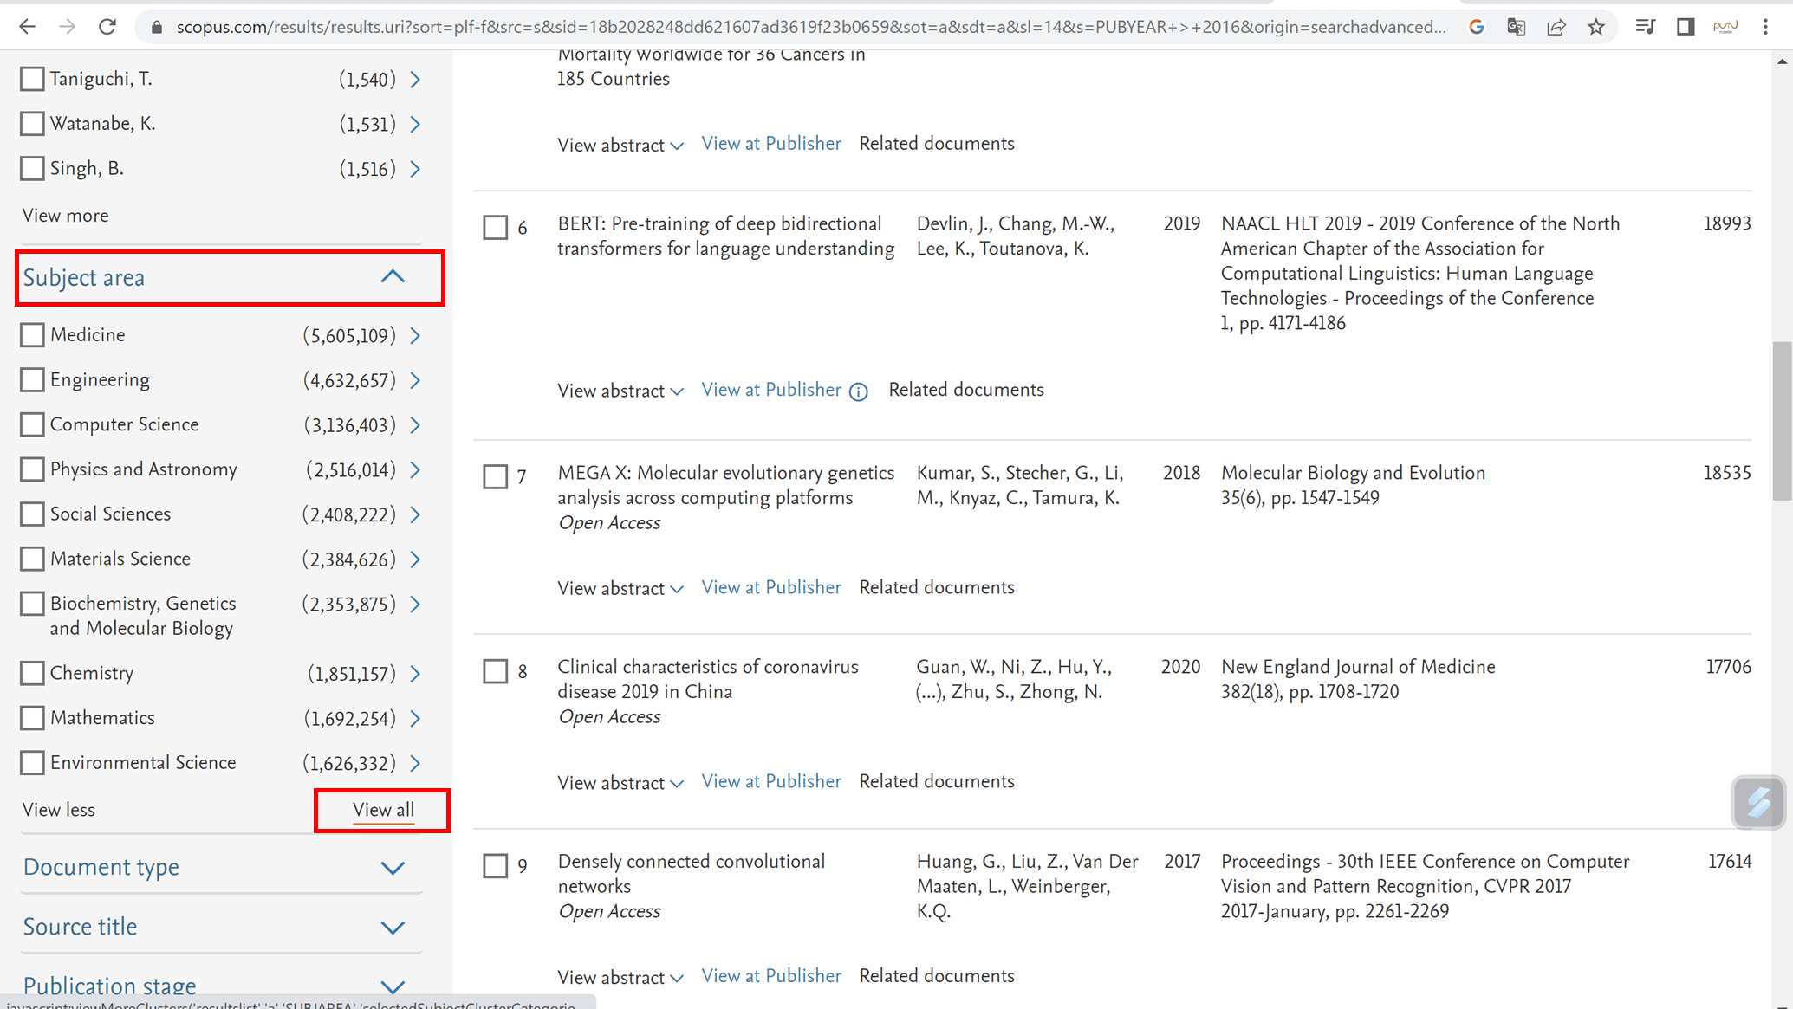Image resolution: width=1793 pixels, height=1009 pixels.
Task: Open the browser side panel icon
Action: coord(1685,27)
